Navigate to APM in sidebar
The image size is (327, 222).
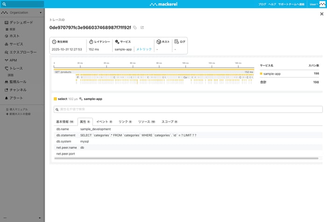14,60
